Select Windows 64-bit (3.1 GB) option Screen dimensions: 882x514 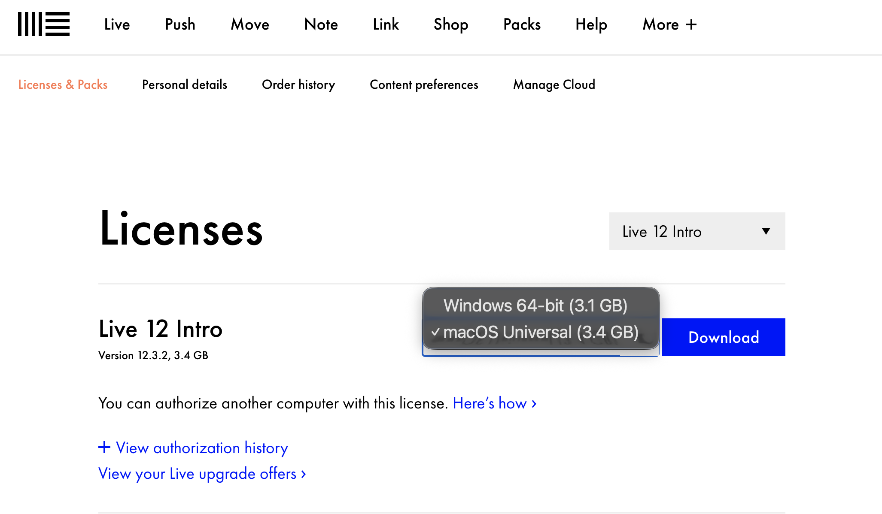(535, 305)
